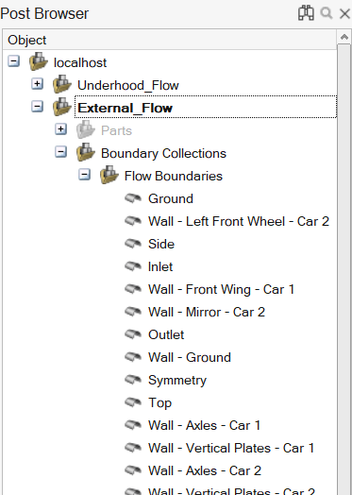The height and width of the screenshot is (495, 352).
Task: Collapse the Boundary Collections node
Action: click(61, 152)
